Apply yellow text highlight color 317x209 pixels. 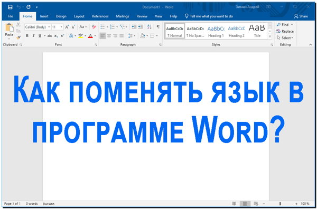pyautogui.click(x=81, y=36)
